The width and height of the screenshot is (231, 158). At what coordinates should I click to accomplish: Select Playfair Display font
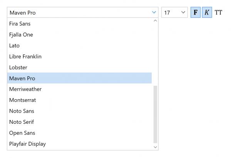coord(27,144)
